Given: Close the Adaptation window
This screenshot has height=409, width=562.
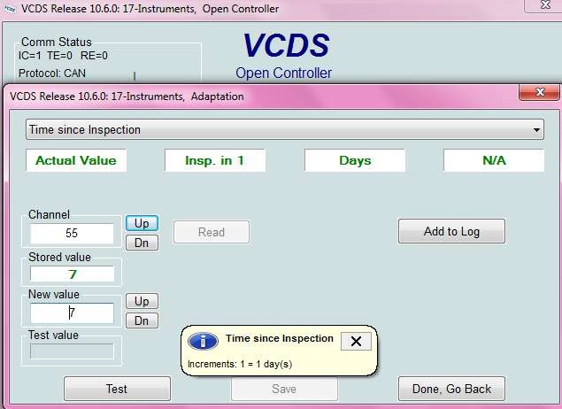Looking at the screenshot, I should (x=539, y=93).
